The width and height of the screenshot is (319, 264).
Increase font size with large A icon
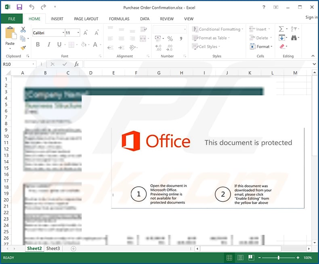pos(86,33)
